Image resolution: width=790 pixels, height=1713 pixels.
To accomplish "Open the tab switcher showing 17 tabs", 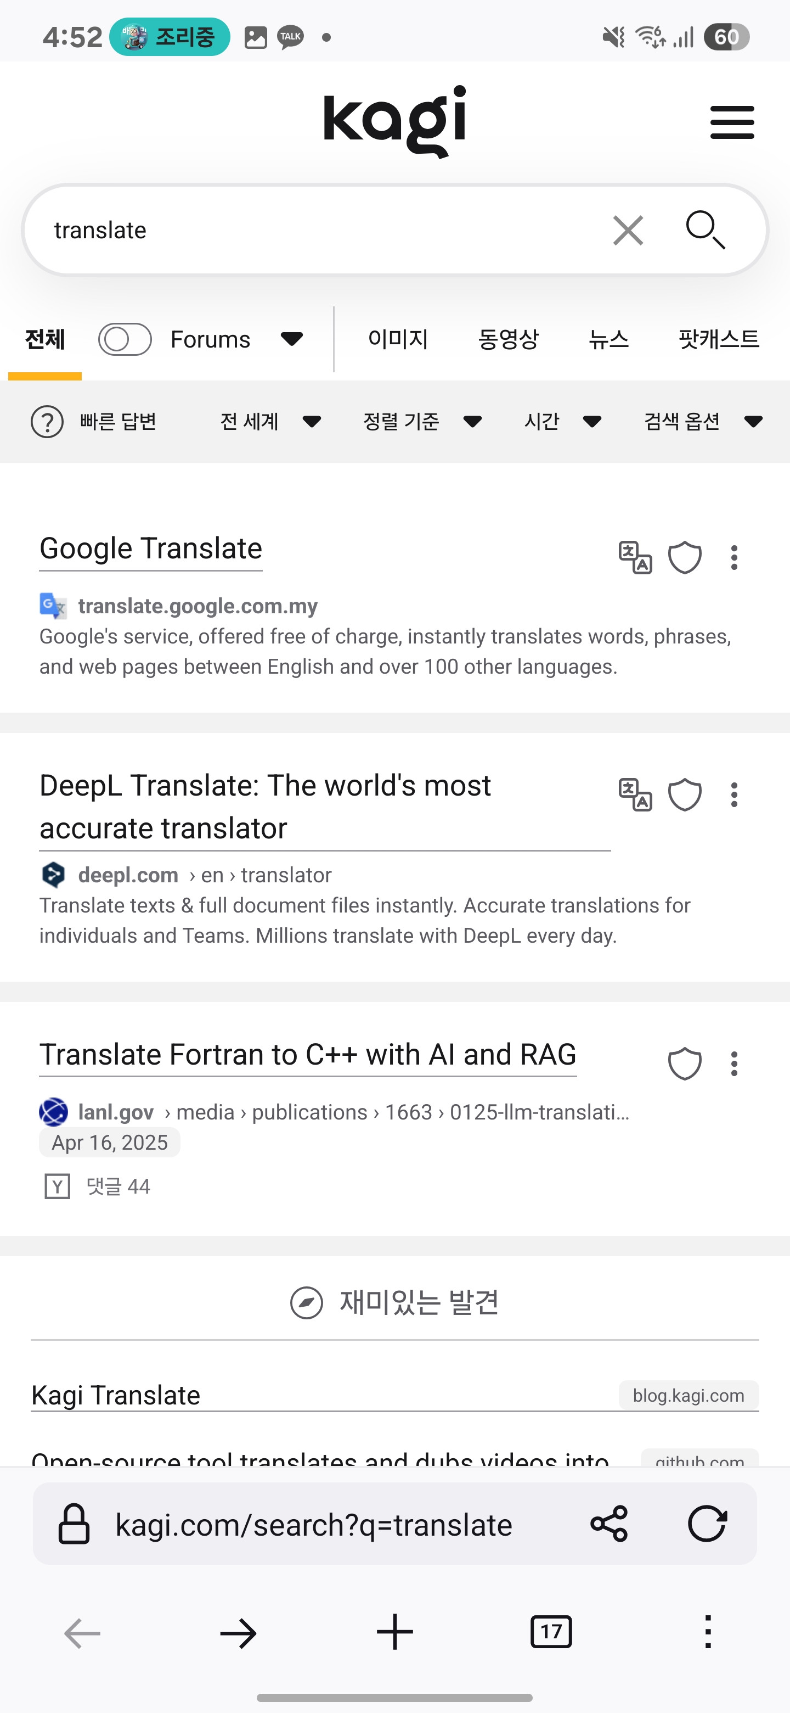I will [x=551, y=1632].
